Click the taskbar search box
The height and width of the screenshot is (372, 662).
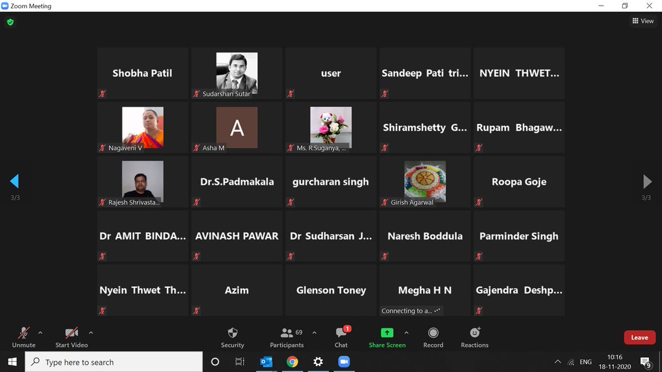114,362
